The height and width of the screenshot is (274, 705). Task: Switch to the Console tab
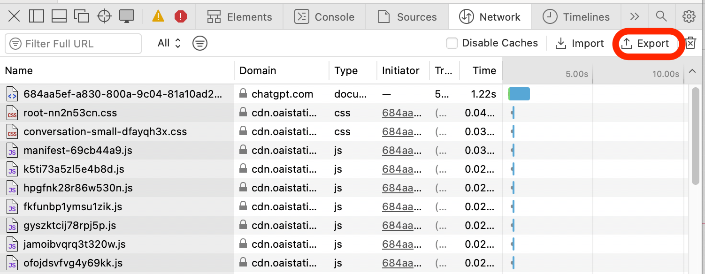point(324,17)
